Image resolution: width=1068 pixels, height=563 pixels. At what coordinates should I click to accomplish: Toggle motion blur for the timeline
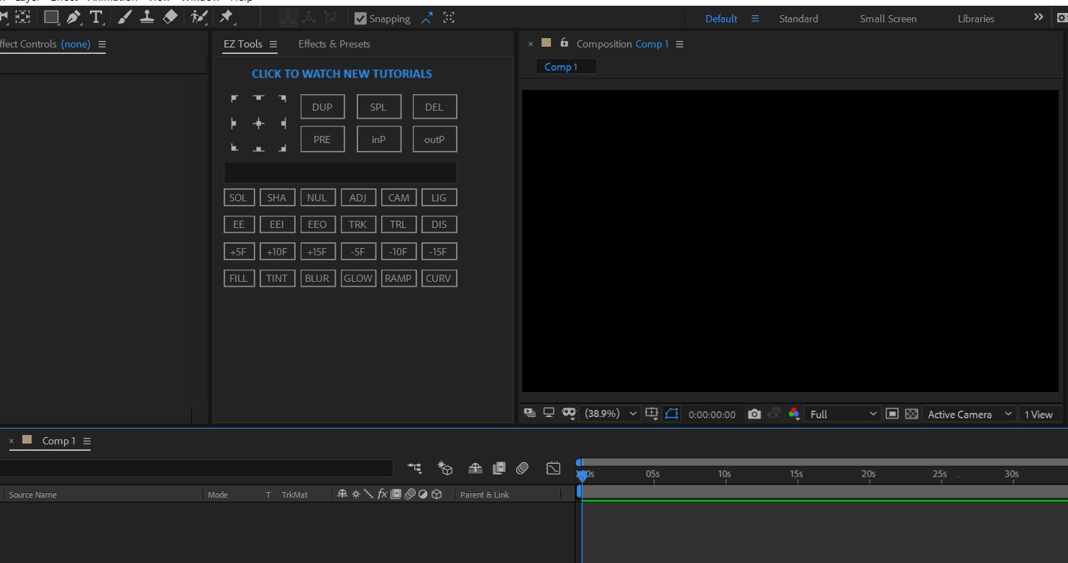(x=522, y=468)
